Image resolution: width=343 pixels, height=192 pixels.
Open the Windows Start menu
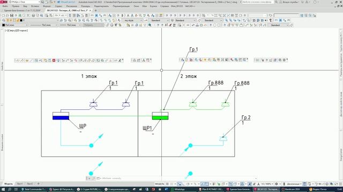(x=3, y=189)
